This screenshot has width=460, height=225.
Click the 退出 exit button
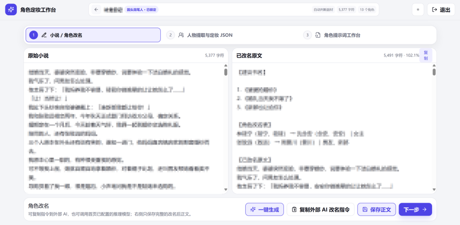[x=441, y=10]
